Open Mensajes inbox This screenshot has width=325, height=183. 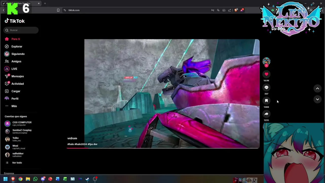pyautogui.click(x=14, y=76)
